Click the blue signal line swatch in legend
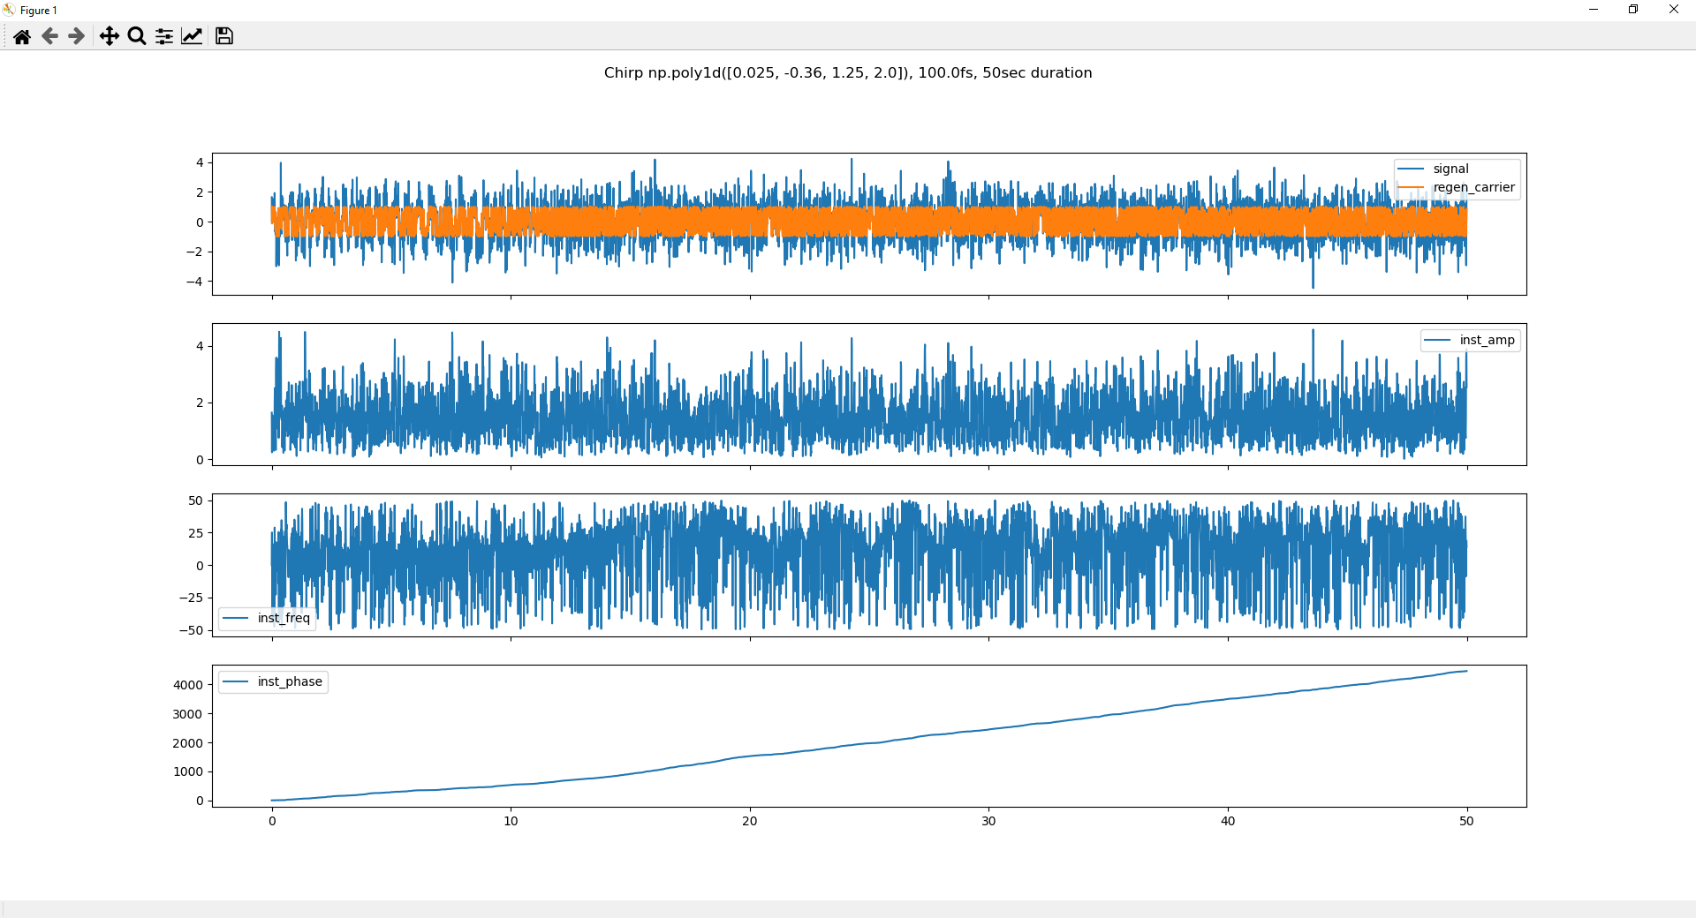This screenshot has height=918, width=1696. (x=1411, y=169)
